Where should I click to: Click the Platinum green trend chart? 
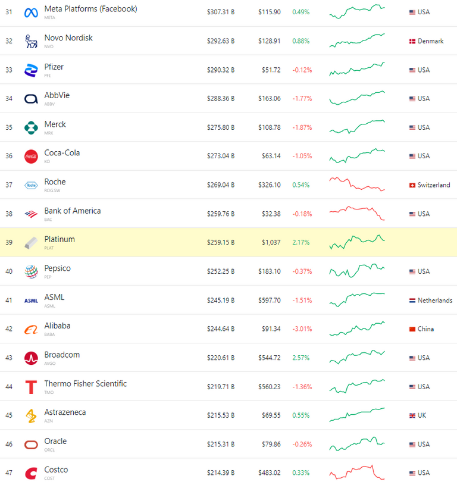pos(357,242)
